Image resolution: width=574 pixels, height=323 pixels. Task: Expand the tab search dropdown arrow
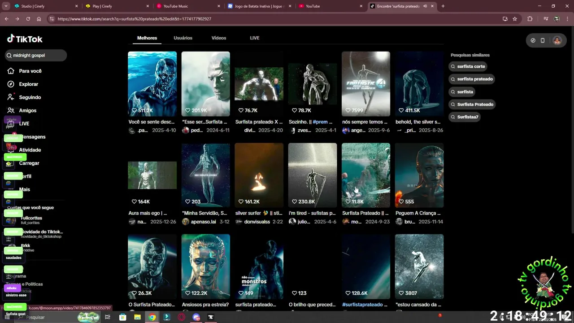click(x=6, y=6)
